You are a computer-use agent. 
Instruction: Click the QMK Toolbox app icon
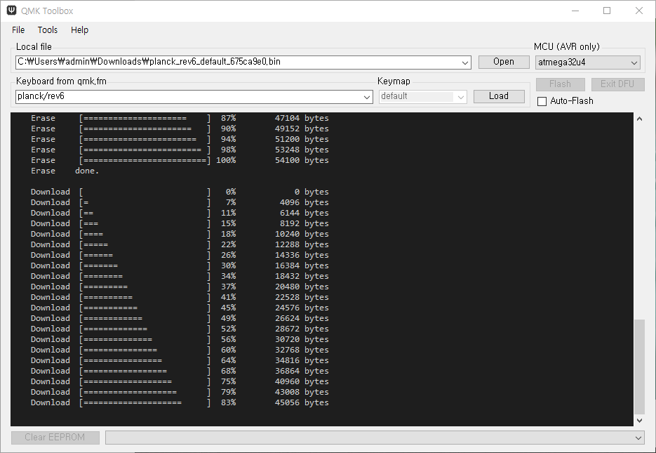pyautogui.click(x=12, y=11)
